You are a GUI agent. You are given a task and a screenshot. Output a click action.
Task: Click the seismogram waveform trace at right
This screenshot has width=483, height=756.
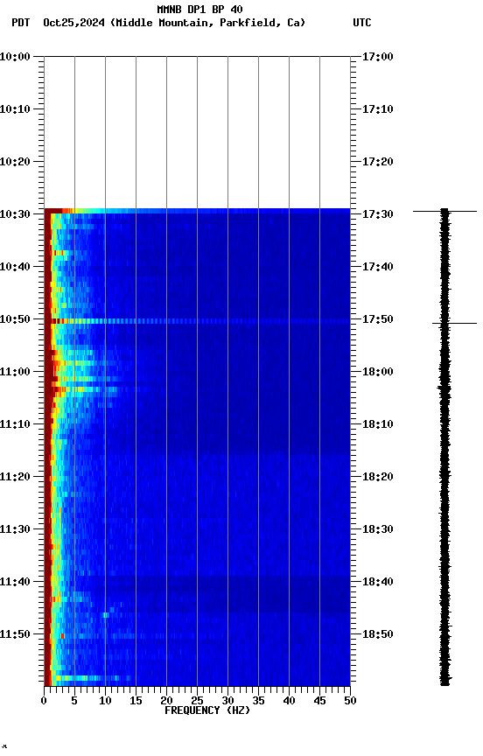click(x=444, y=447)
